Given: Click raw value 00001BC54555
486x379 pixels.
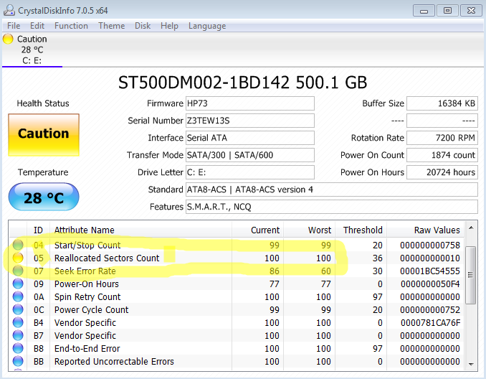Looking at the screenshot, I should (x=430, y=271).
